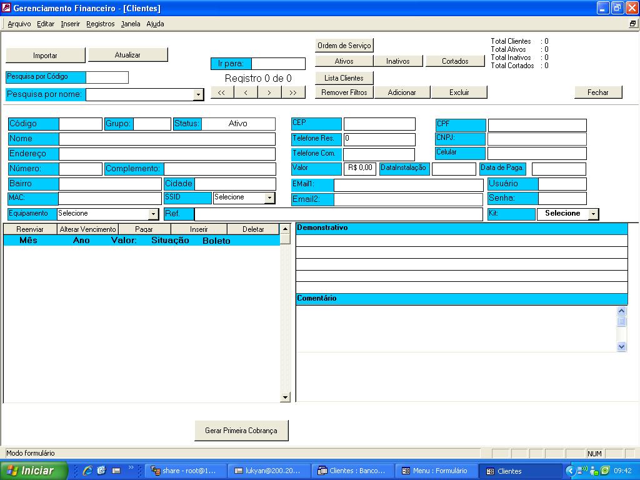Click the Show Desktop quick launch icon

[x=116, y=471]
